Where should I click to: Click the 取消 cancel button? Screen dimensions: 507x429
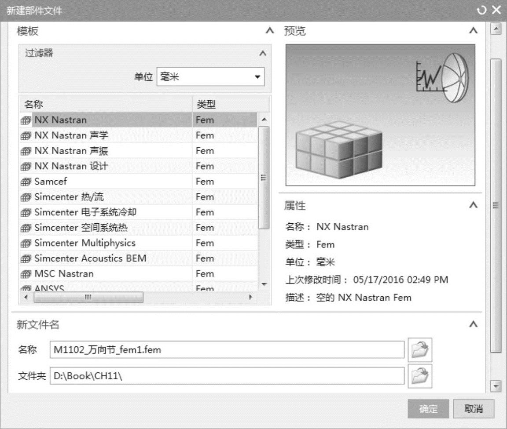(x=474, y=409)
